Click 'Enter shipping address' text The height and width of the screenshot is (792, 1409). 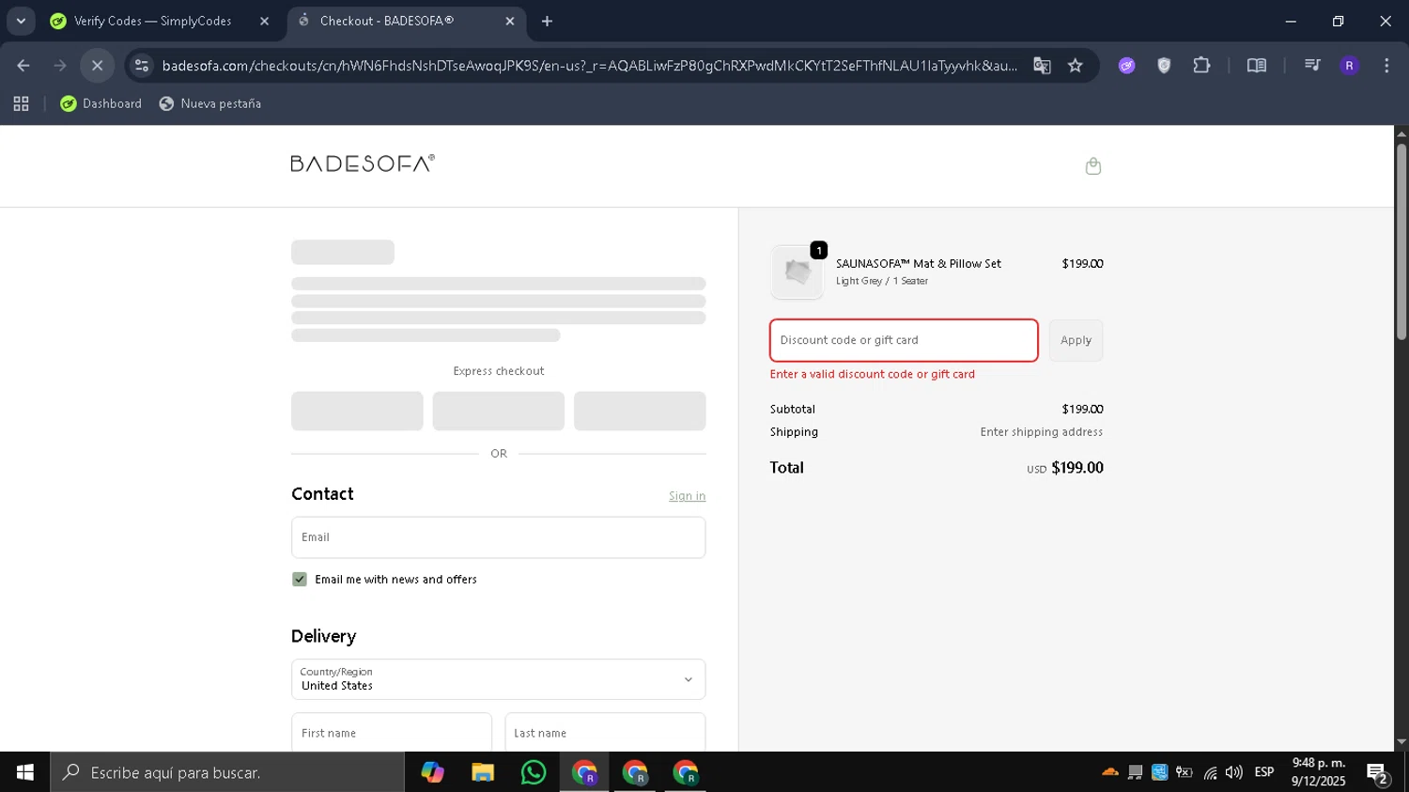click(1042, 432)
